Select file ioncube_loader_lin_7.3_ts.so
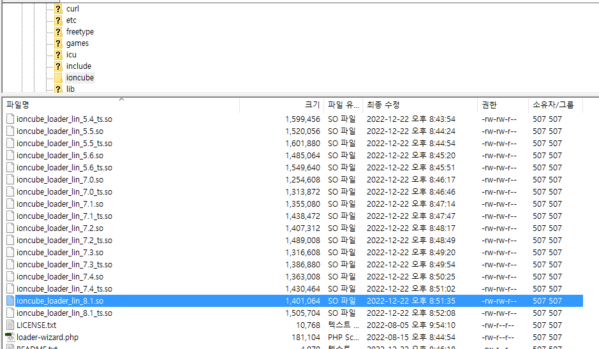Image resolution: width=599 pixels, height=349 pixels. [64, 265]
